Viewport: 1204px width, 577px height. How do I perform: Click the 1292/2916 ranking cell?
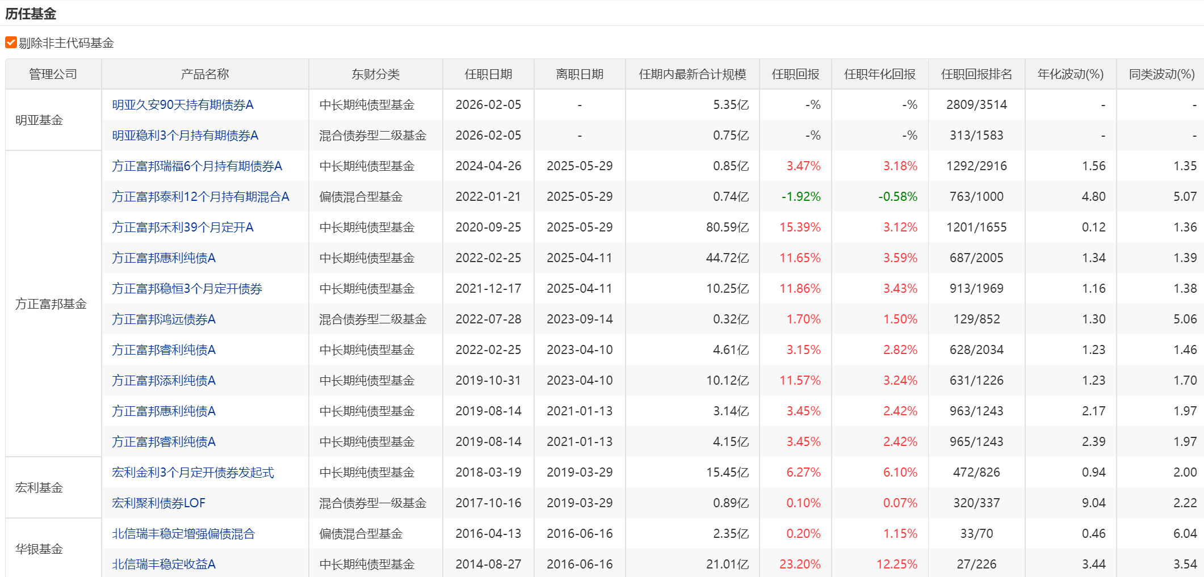(x=976, y=166)
